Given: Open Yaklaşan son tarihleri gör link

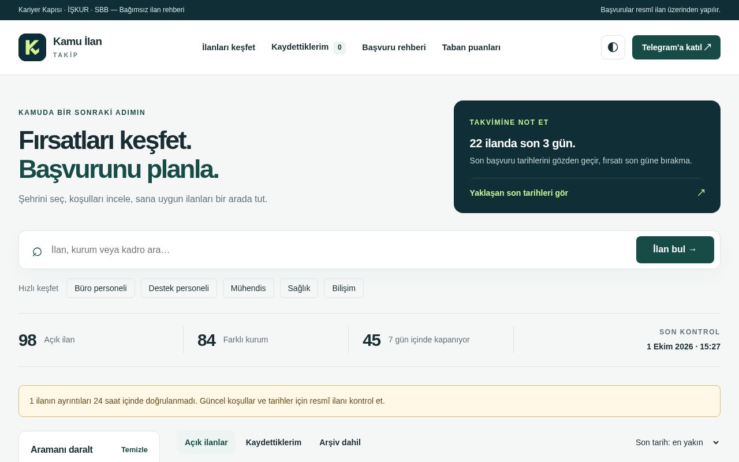Looking at the screenshot, I should click(587, 193).
